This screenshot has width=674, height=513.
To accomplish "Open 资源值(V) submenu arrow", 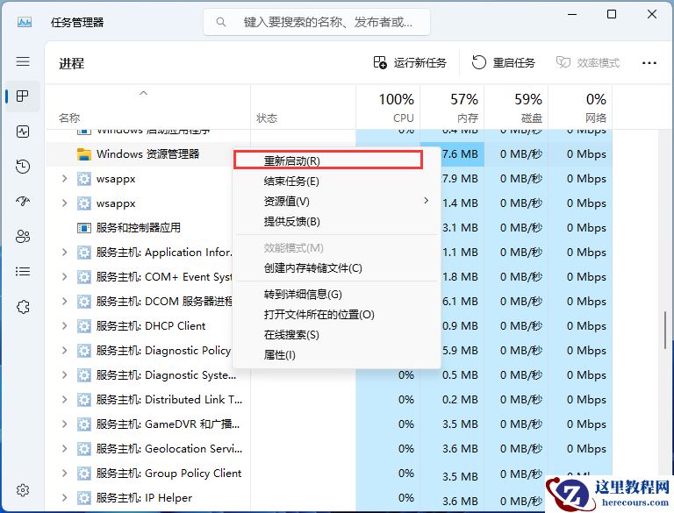I will click(426, 201).
